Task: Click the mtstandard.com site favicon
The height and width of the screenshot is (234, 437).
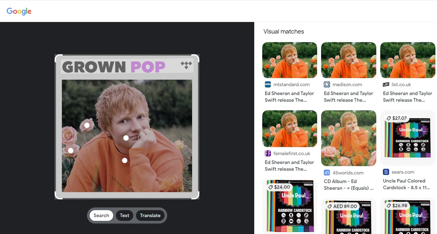Action: [268, 84]
